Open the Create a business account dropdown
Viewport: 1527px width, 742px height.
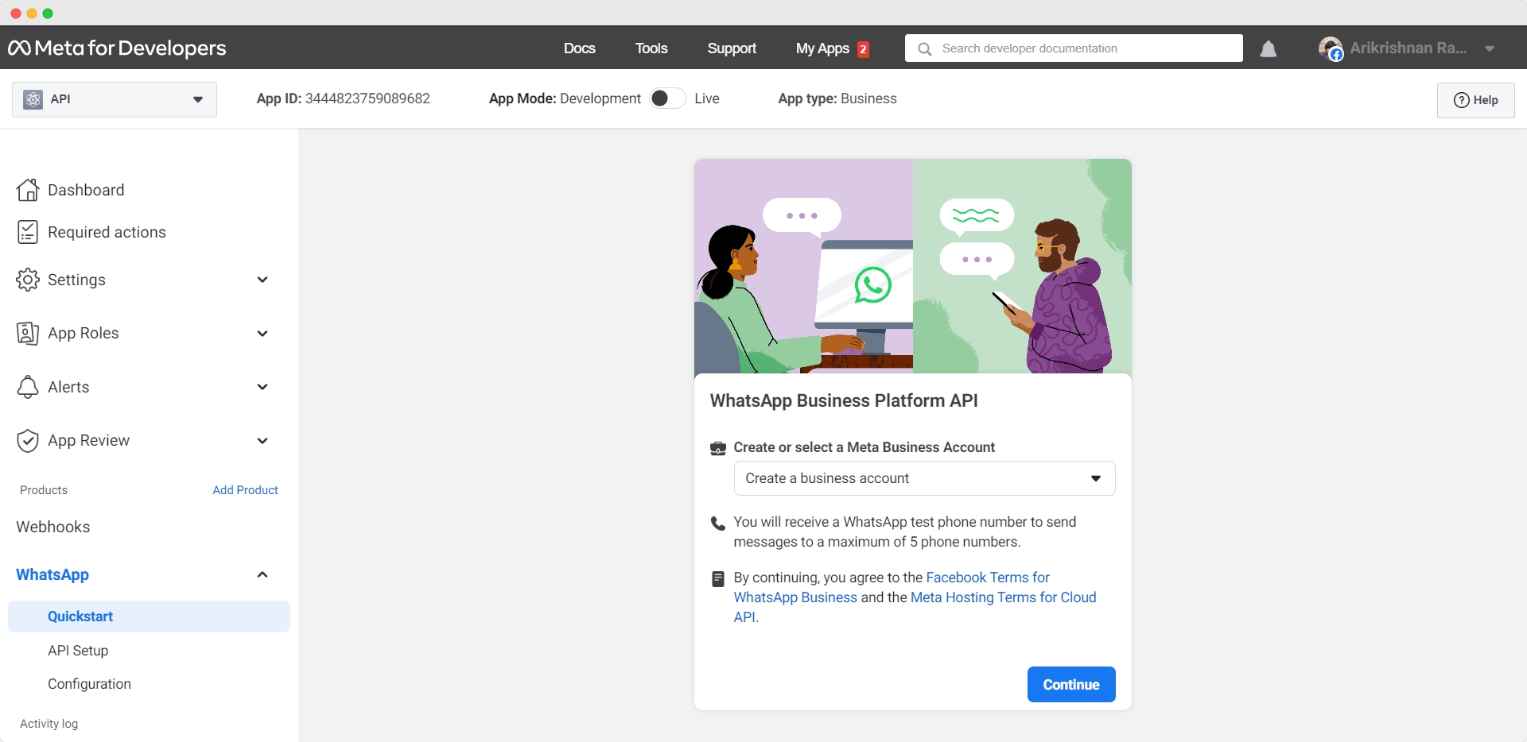click(x=924, y=478)
